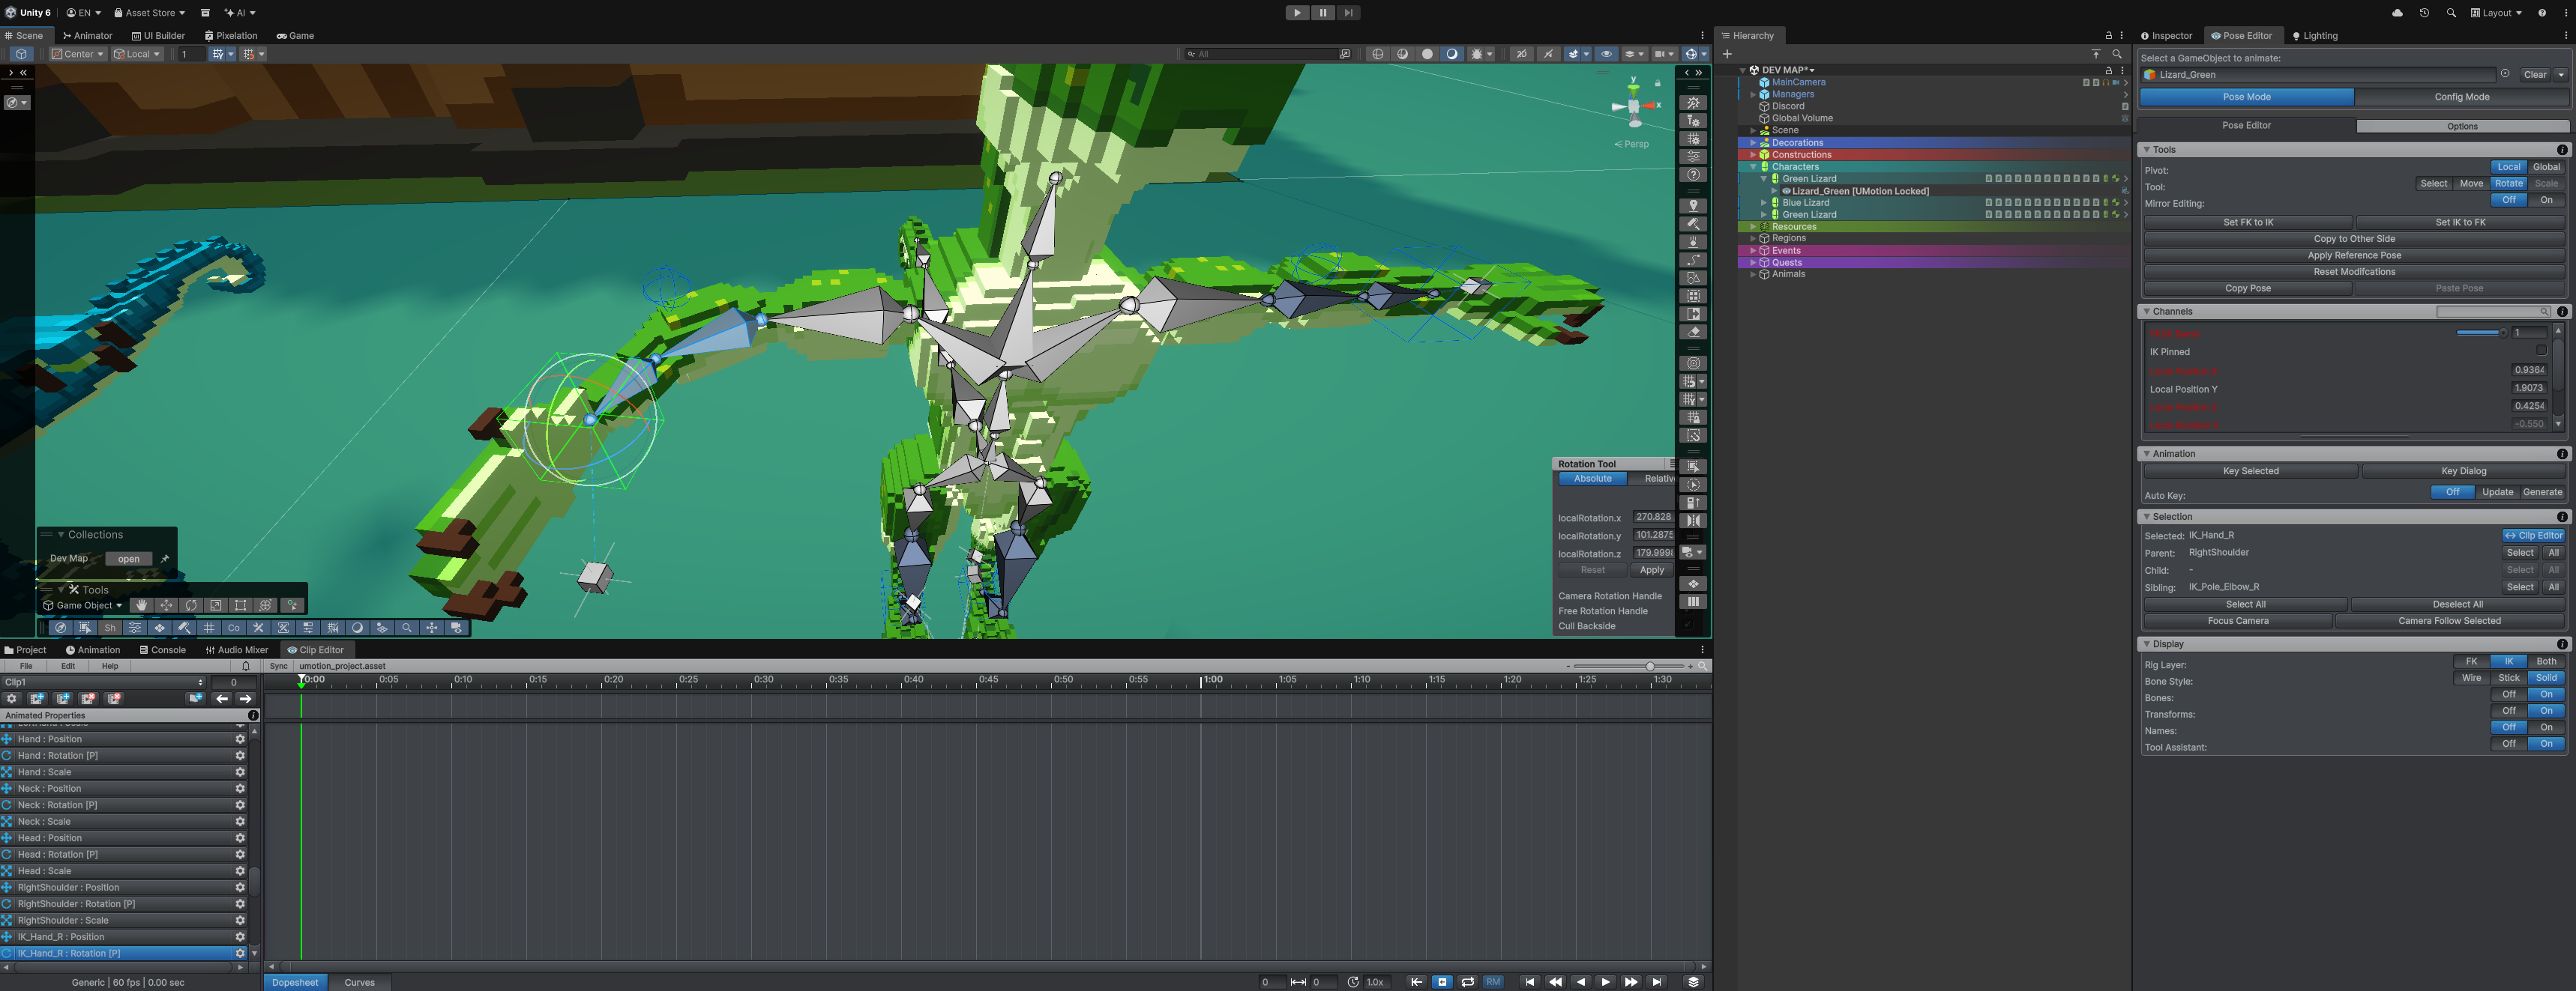This screenshot has width=2576, height=991.
Task: Adjust the Clip Editor timeline zoom slider
Action: [x=1650, y=667]
